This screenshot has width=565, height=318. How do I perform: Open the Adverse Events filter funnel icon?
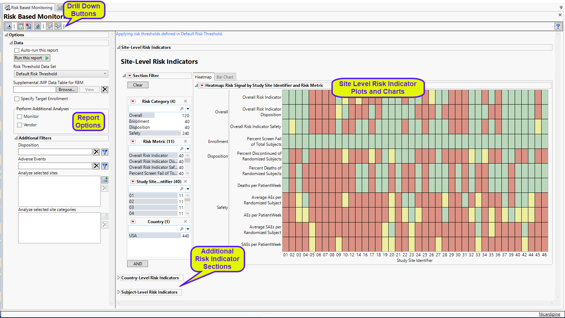click(105, 166)
